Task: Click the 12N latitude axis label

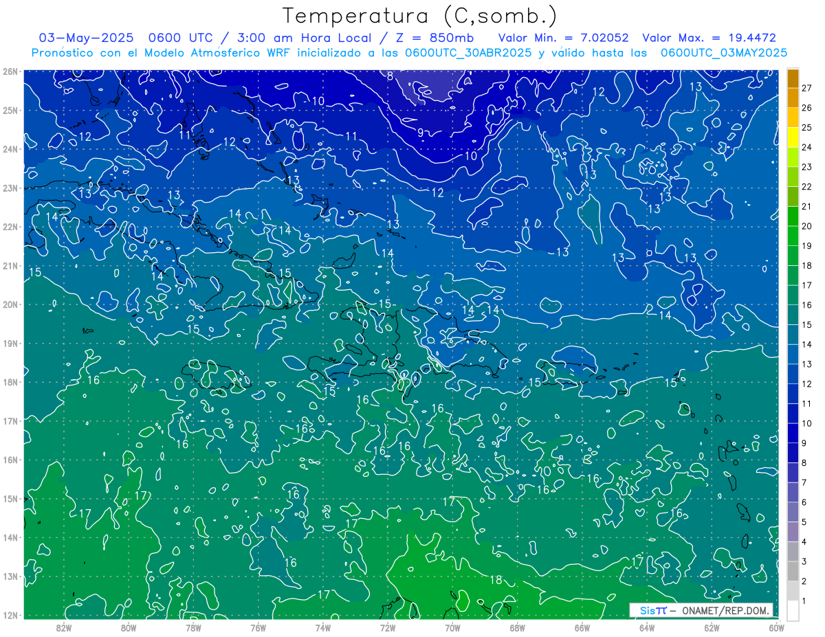Action: [x=10, y=615]
